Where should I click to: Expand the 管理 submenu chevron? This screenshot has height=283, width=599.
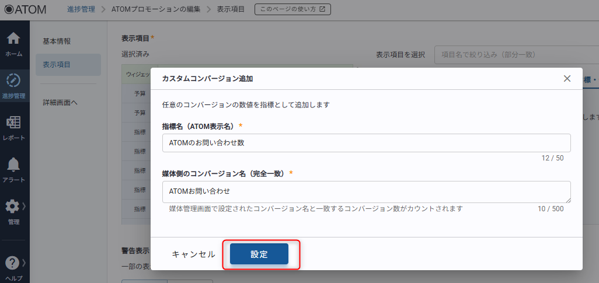pos(24,206)
